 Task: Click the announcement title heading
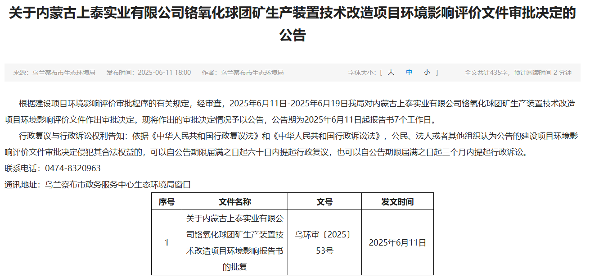tap(293, 24)
